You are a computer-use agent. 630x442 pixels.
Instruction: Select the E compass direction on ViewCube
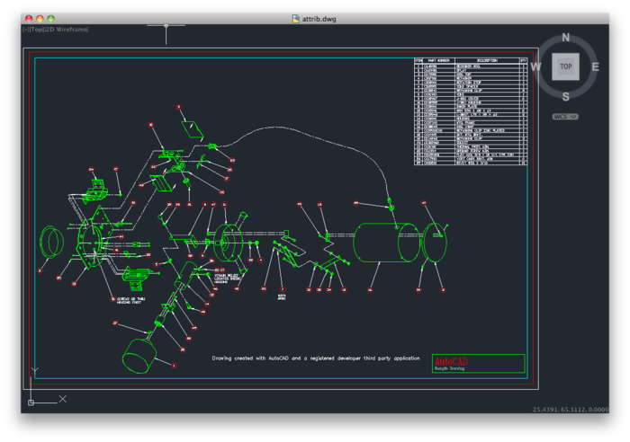pos(595,66)
